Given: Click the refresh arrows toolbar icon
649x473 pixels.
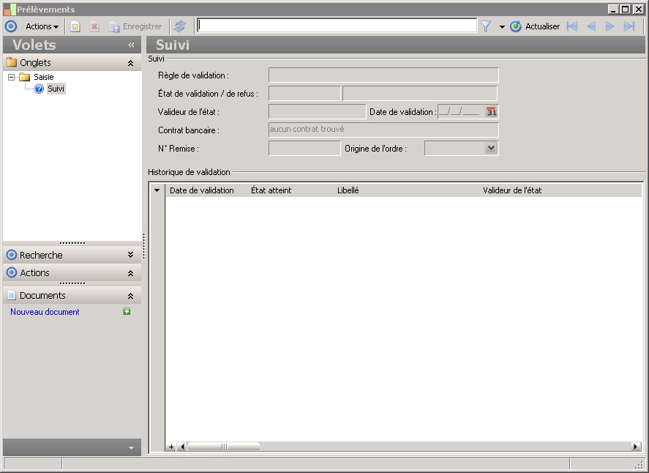Looking at the screenshot, I should click(x=179, y=26).
